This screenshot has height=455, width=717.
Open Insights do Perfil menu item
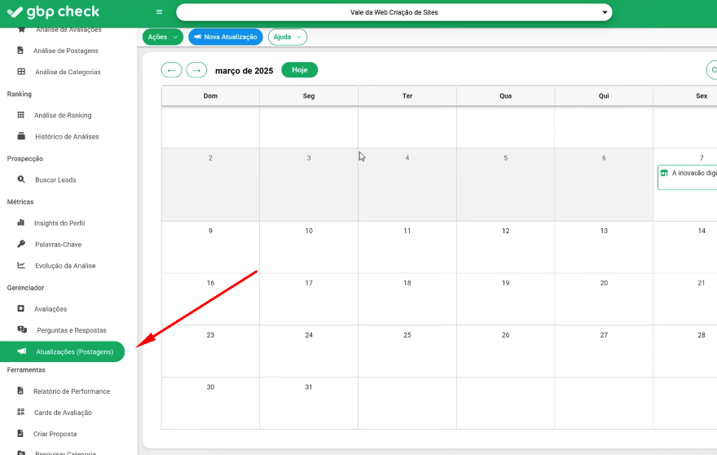59,223
